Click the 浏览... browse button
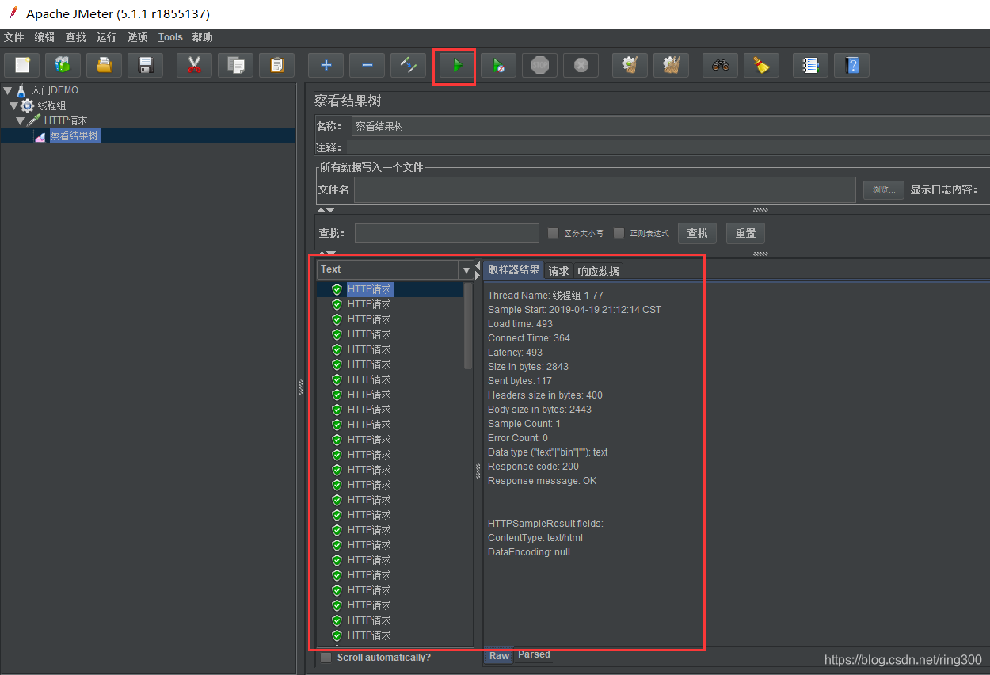990x675 pixels. coord(884,189)
